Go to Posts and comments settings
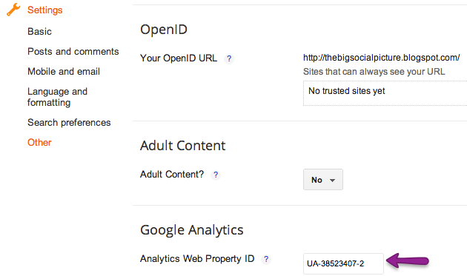 [x=73, y=52]
